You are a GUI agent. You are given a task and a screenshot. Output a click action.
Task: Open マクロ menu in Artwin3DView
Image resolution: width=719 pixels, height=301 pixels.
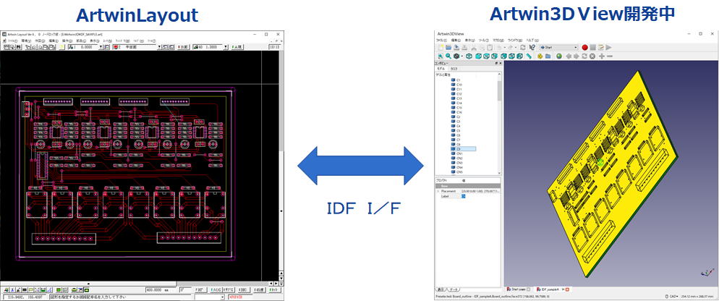click(498, 41)
